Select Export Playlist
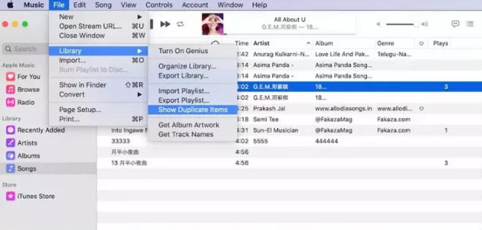 click(x=193, y=101)
